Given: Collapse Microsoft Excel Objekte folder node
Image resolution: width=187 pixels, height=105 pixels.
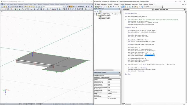Looking at the screenshot, I should [x=97, y=15].
